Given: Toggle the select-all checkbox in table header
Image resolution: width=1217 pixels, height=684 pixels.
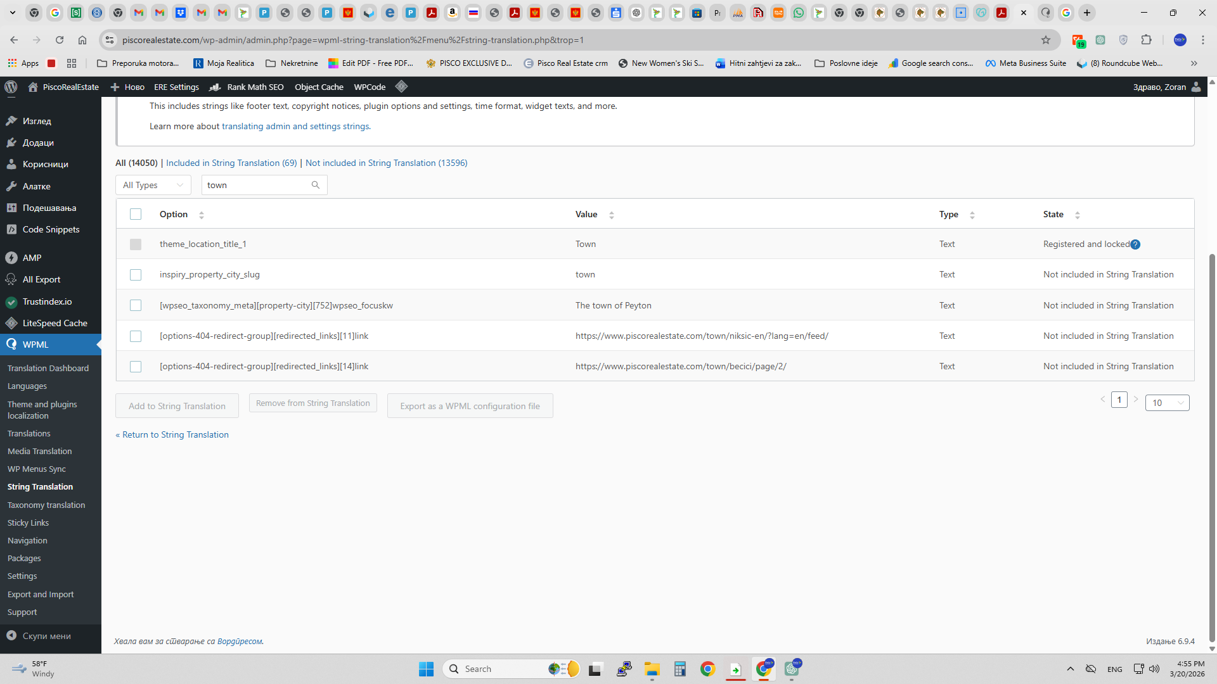Looking at the screenshot, I should tap(136, 214).
